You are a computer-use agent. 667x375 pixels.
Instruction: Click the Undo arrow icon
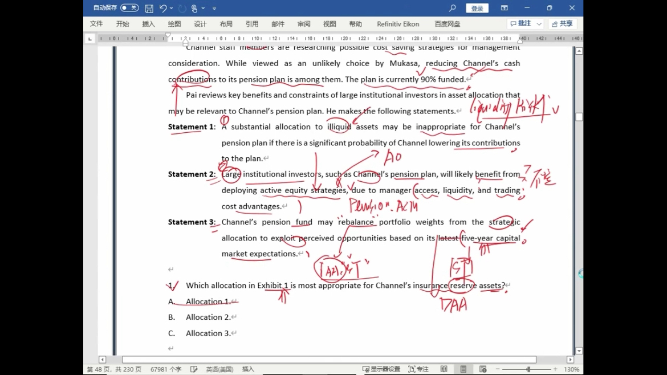point(163,8)
